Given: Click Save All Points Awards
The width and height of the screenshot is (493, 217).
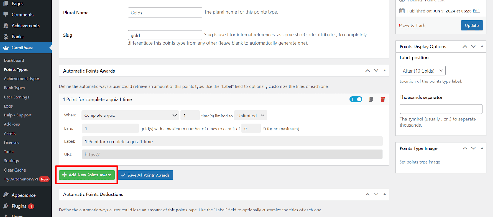Looking at the screenshot, I should 145,175.
